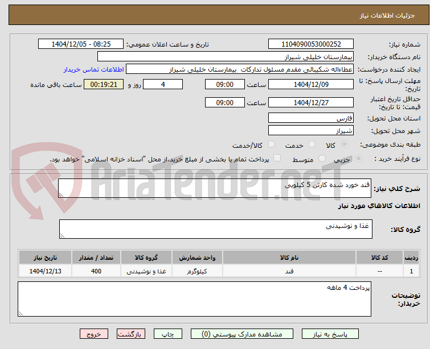Viewport: 430px width, 349px height.
Task: Click the اطلاعات کالاهای مورد نیاز heading
Action: 379,206
